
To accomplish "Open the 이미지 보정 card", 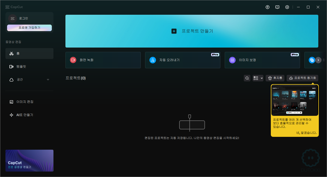I will pyautogui.click(x=262, y=60).
